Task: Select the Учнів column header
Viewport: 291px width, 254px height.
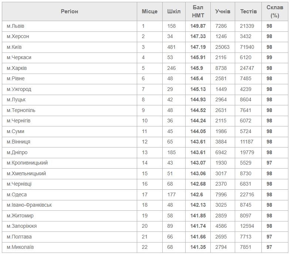Action: (x=223, y=11)
